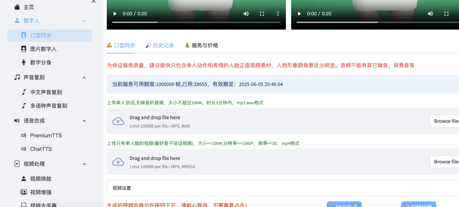Mute the left video player
The height and width of the screenshot is (207, 459).
click(x=246, y=14)
